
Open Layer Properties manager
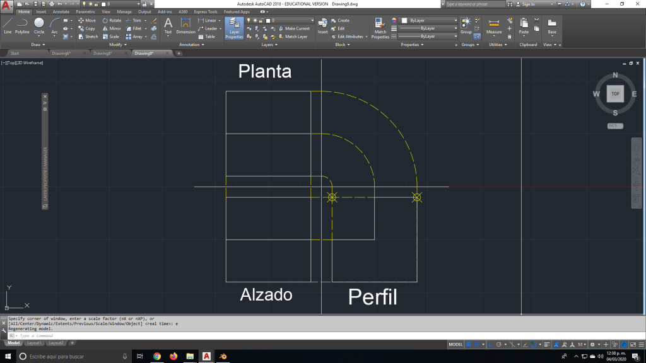tap(234, 28)
